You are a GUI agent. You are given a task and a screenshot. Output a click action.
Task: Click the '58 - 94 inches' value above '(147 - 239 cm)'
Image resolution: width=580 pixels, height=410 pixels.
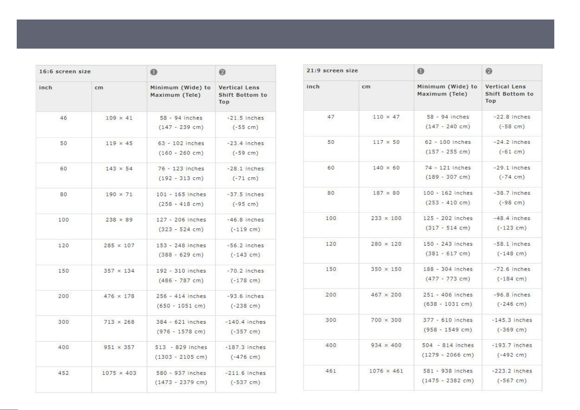pyautogui.click(x=181, y=118)
